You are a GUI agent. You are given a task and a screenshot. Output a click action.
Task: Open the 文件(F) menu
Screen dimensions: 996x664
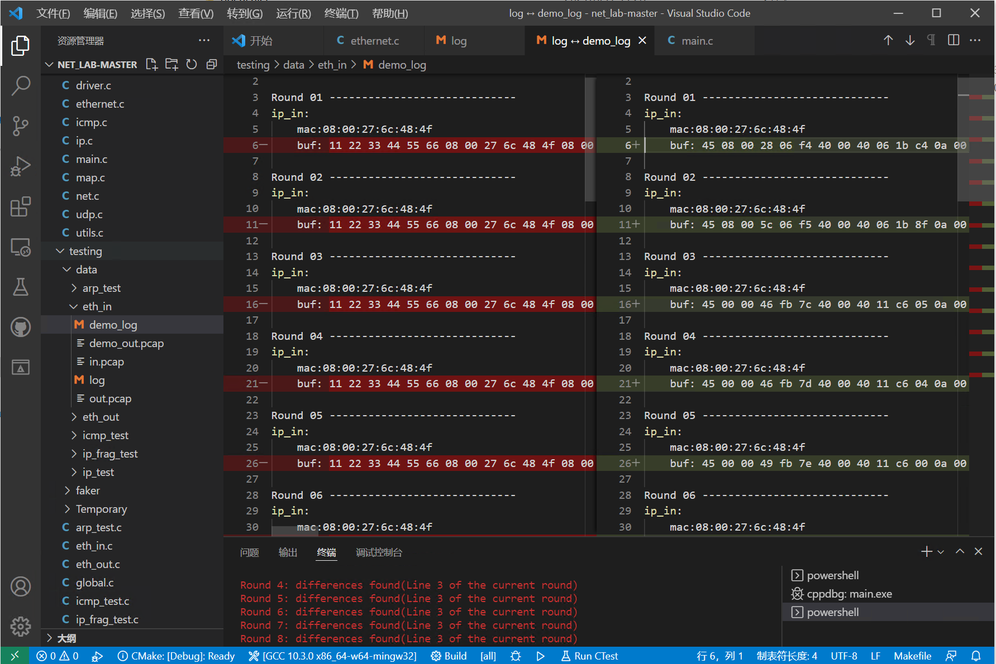point(53,13)
